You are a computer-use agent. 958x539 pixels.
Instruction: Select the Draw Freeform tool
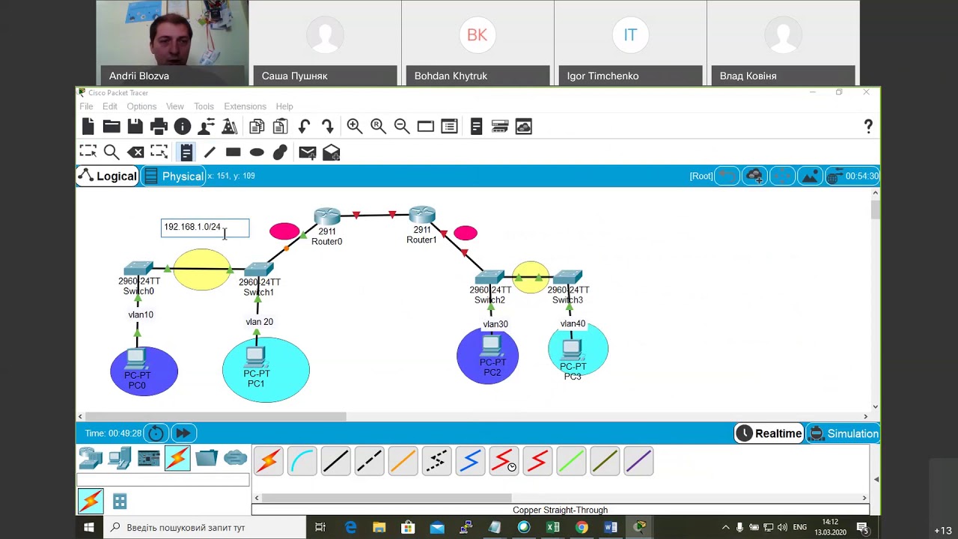click(280, 152)
